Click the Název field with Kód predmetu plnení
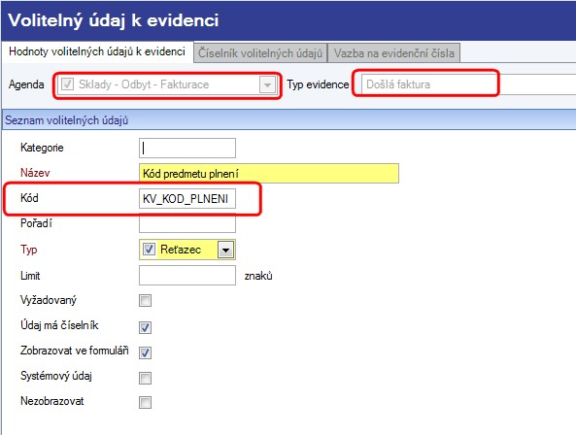The height and width of the screenshot is (435, 576). click(269, 173)
